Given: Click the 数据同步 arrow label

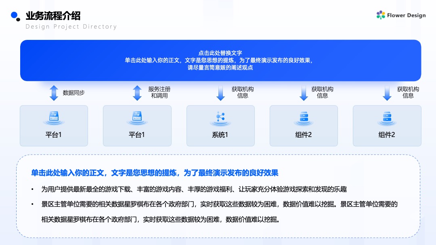Looking at the screenshot, I should 74,93.
